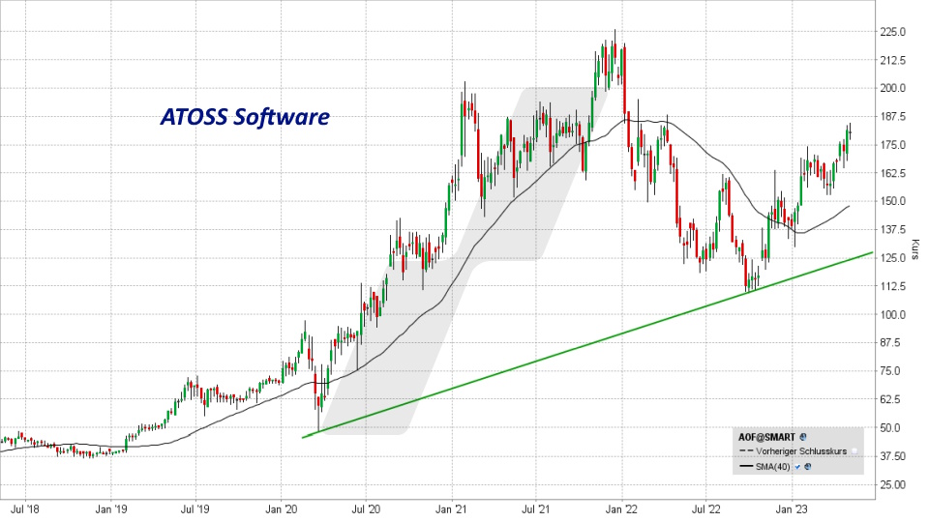Image resolution: width=929 pixels, height=522 pixels.
Task: Click the 200.0 price axis label
Action: coord(893,88)
